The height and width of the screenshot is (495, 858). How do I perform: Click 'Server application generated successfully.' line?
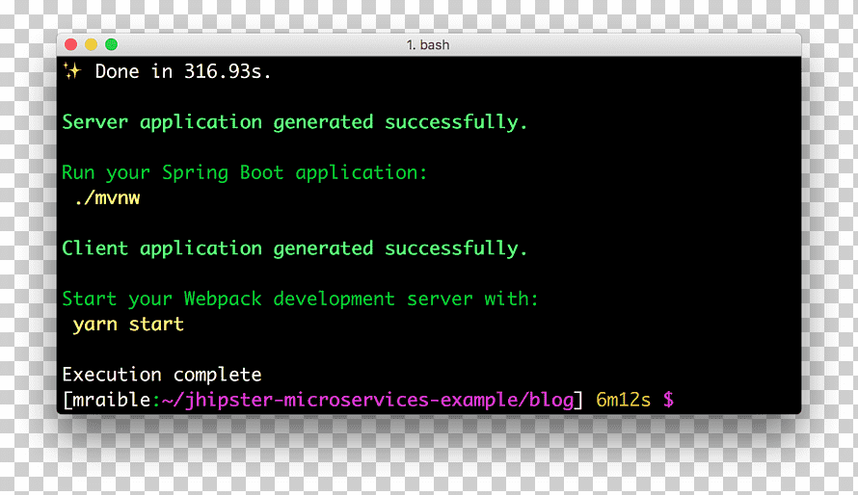(294, 122)
